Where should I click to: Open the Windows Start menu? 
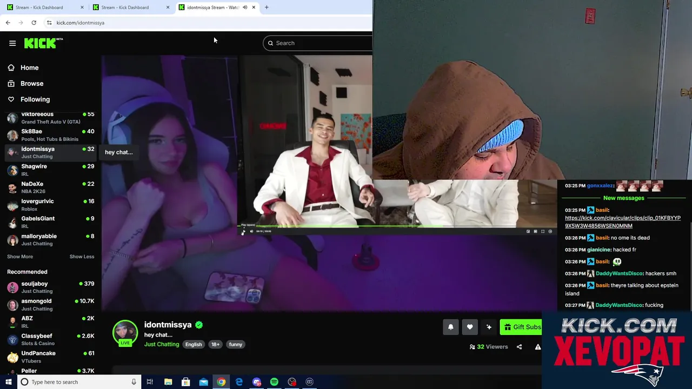point(8,382)
